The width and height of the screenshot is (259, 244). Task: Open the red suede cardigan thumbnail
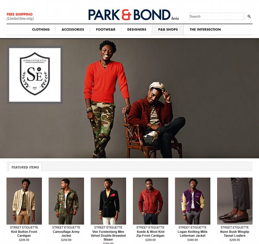click(x=151, y=201)
